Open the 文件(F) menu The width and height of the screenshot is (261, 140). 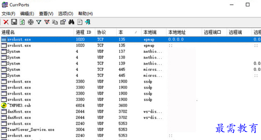click(x=8, y=13)
